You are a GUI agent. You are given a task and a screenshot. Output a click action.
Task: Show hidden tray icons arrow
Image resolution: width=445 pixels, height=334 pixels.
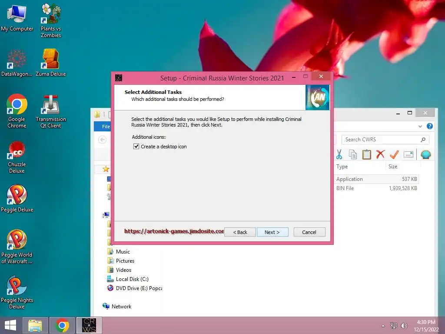(x=383, y=325)
